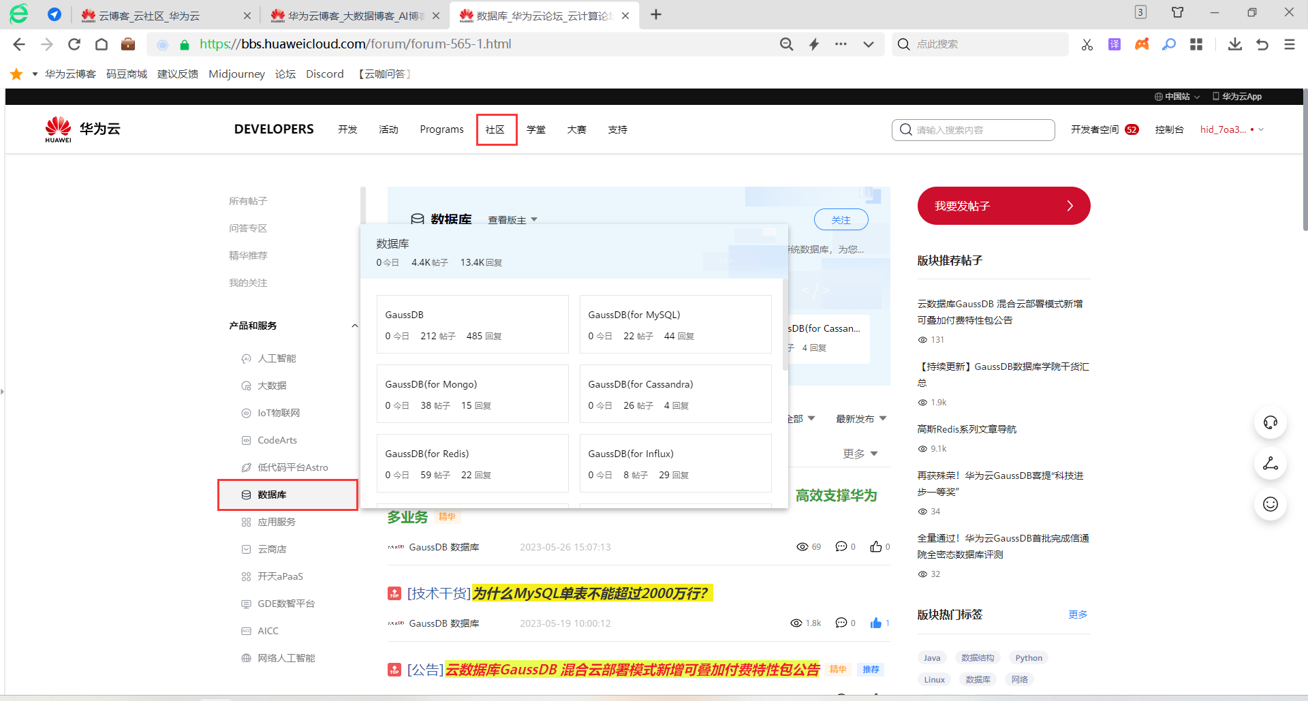Open 问答专区 in left menu
This screenshot has width=1308, height=701.
click(x=248, y=228)
